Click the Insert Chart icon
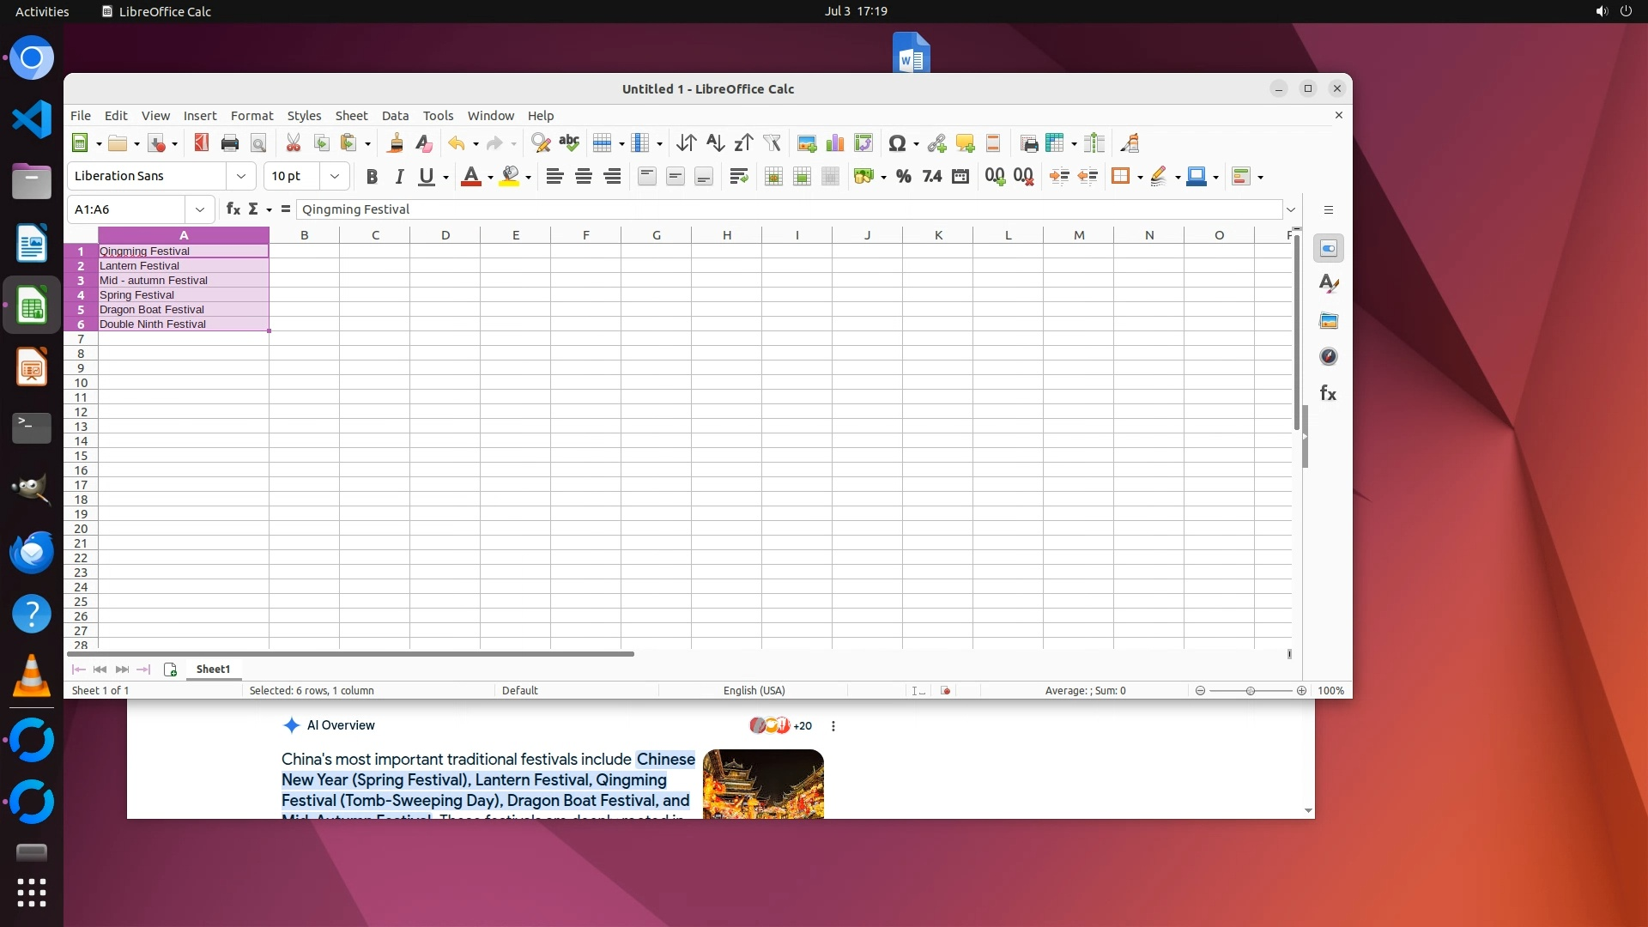Screen dimensions: 1648x927 point(834,143)
